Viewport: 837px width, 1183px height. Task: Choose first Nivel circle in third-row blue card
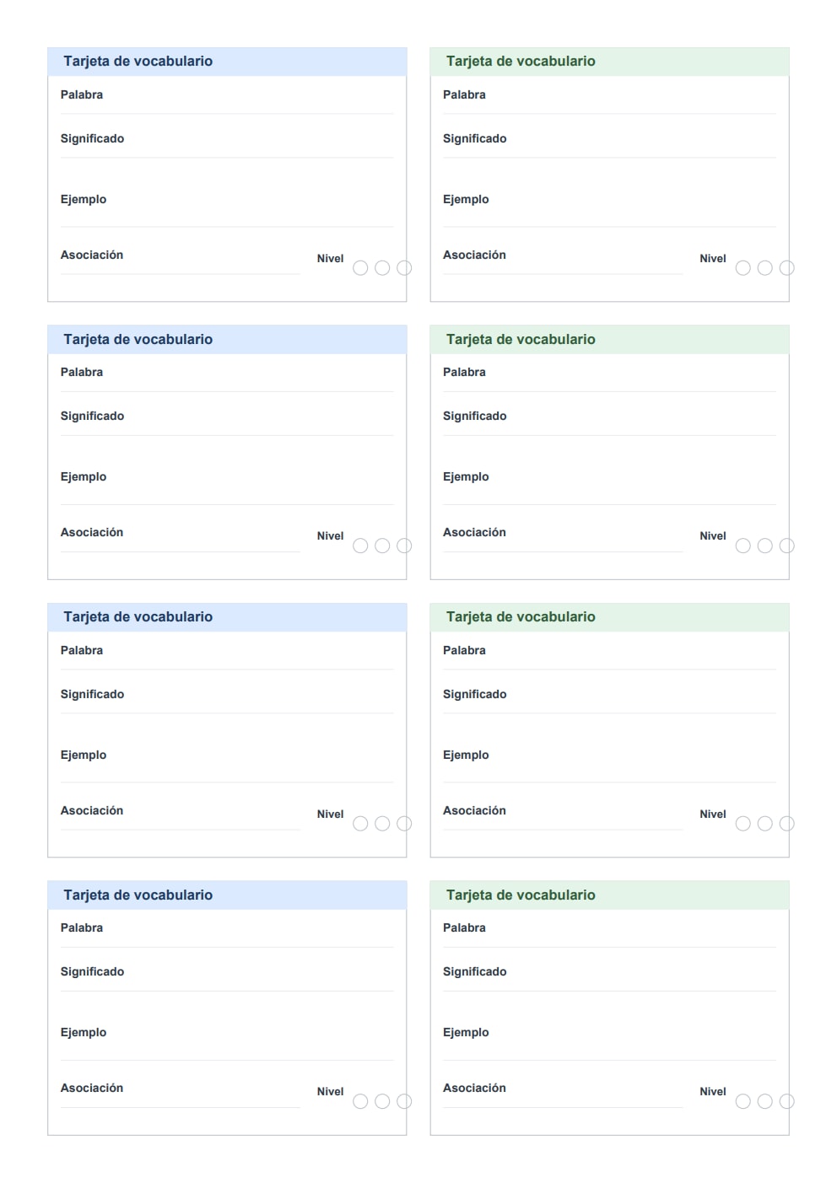tap(360, 824)
